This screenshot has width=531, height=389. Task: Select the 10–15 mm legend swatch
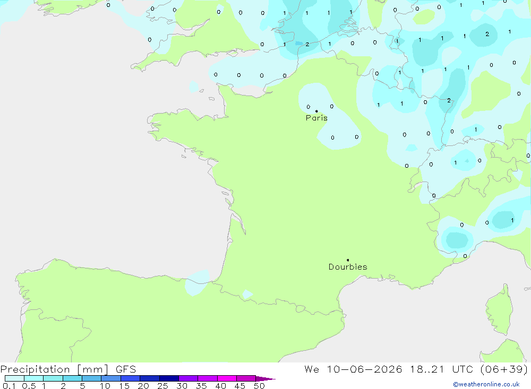[x=111, y=378]
